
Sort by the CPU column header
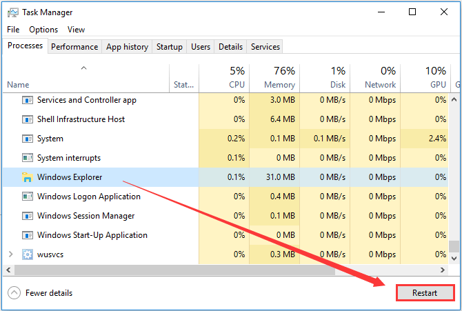pyautogui.click(x=224, y=79)
